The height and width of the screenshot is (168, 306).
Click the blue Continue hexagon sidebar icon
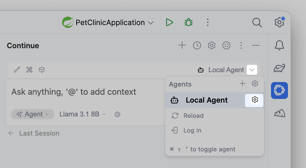click(x=279, y=90)
